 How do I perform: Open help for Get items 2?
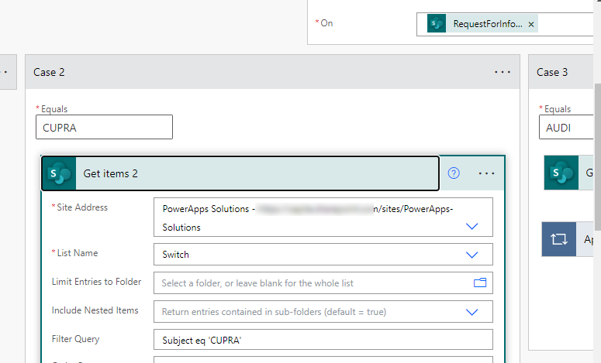(x=454, y=173)
